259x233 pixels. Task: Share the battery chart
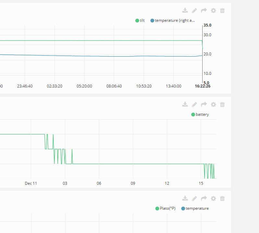coord(204,104)
